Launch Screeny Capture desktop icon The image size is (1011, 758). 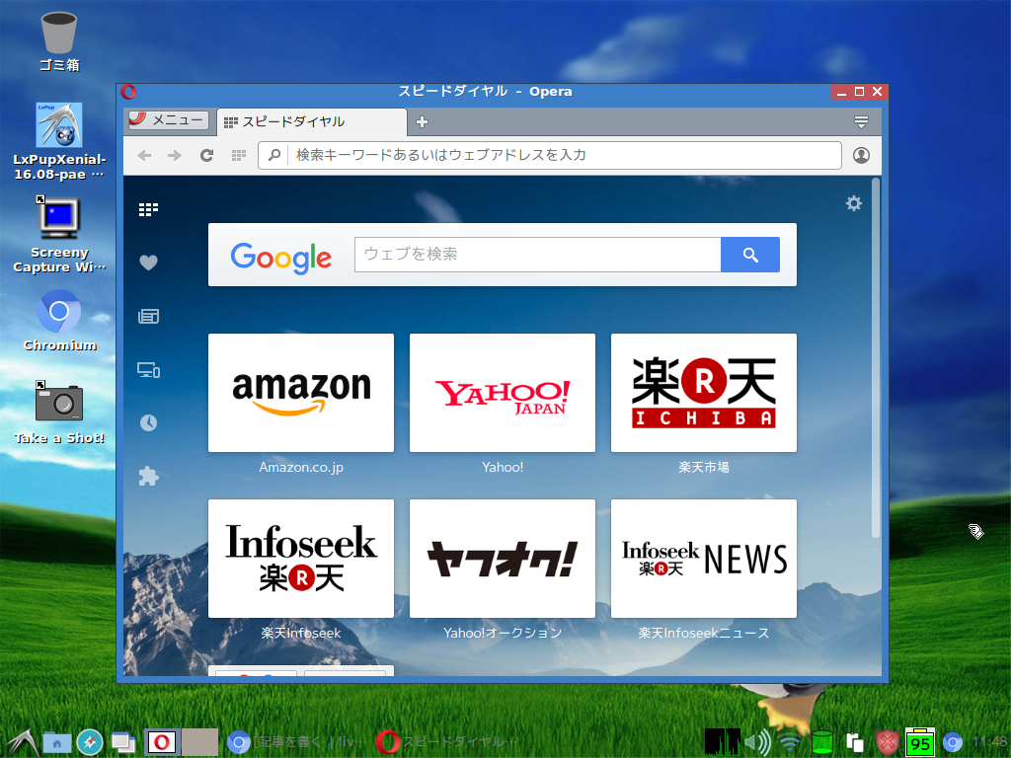(59, 235)
